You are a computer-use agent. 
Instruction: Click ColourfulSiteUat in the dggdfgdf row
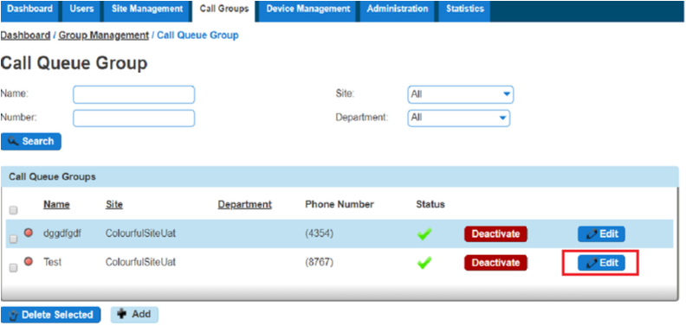click(140, 233)
